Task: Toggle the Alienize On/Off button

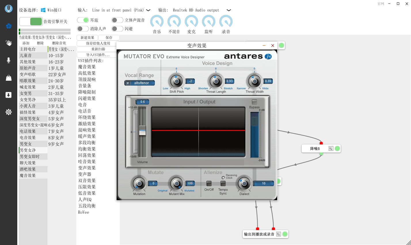Action: click(209, 183)
